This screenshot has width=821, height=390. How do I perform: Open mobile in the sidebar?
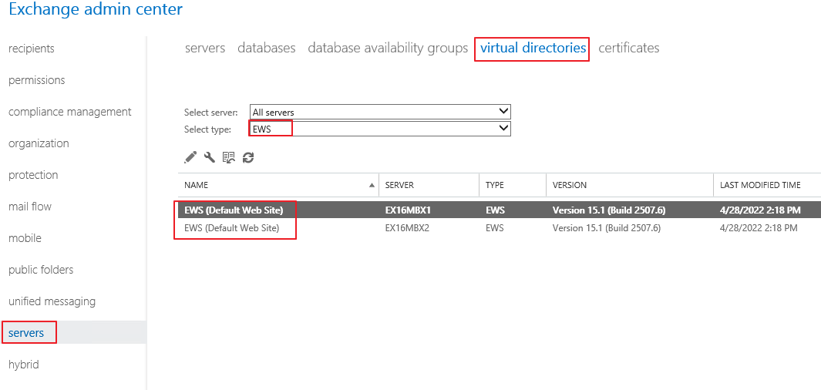point(25,238)
